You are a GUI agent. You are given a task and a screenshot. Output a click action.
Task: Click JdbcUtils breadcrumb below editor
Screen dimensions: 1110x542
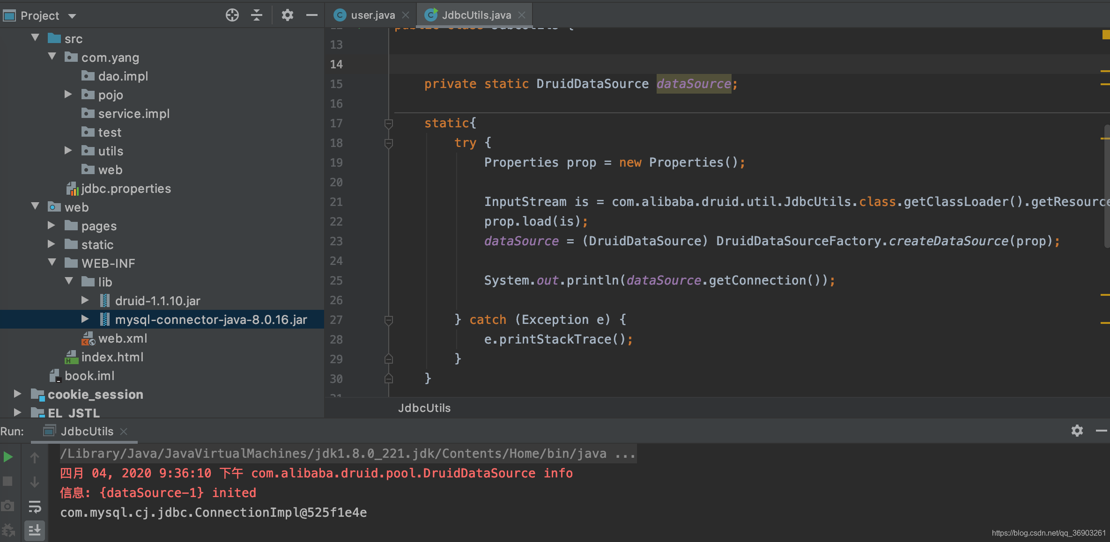coord(424,408)
